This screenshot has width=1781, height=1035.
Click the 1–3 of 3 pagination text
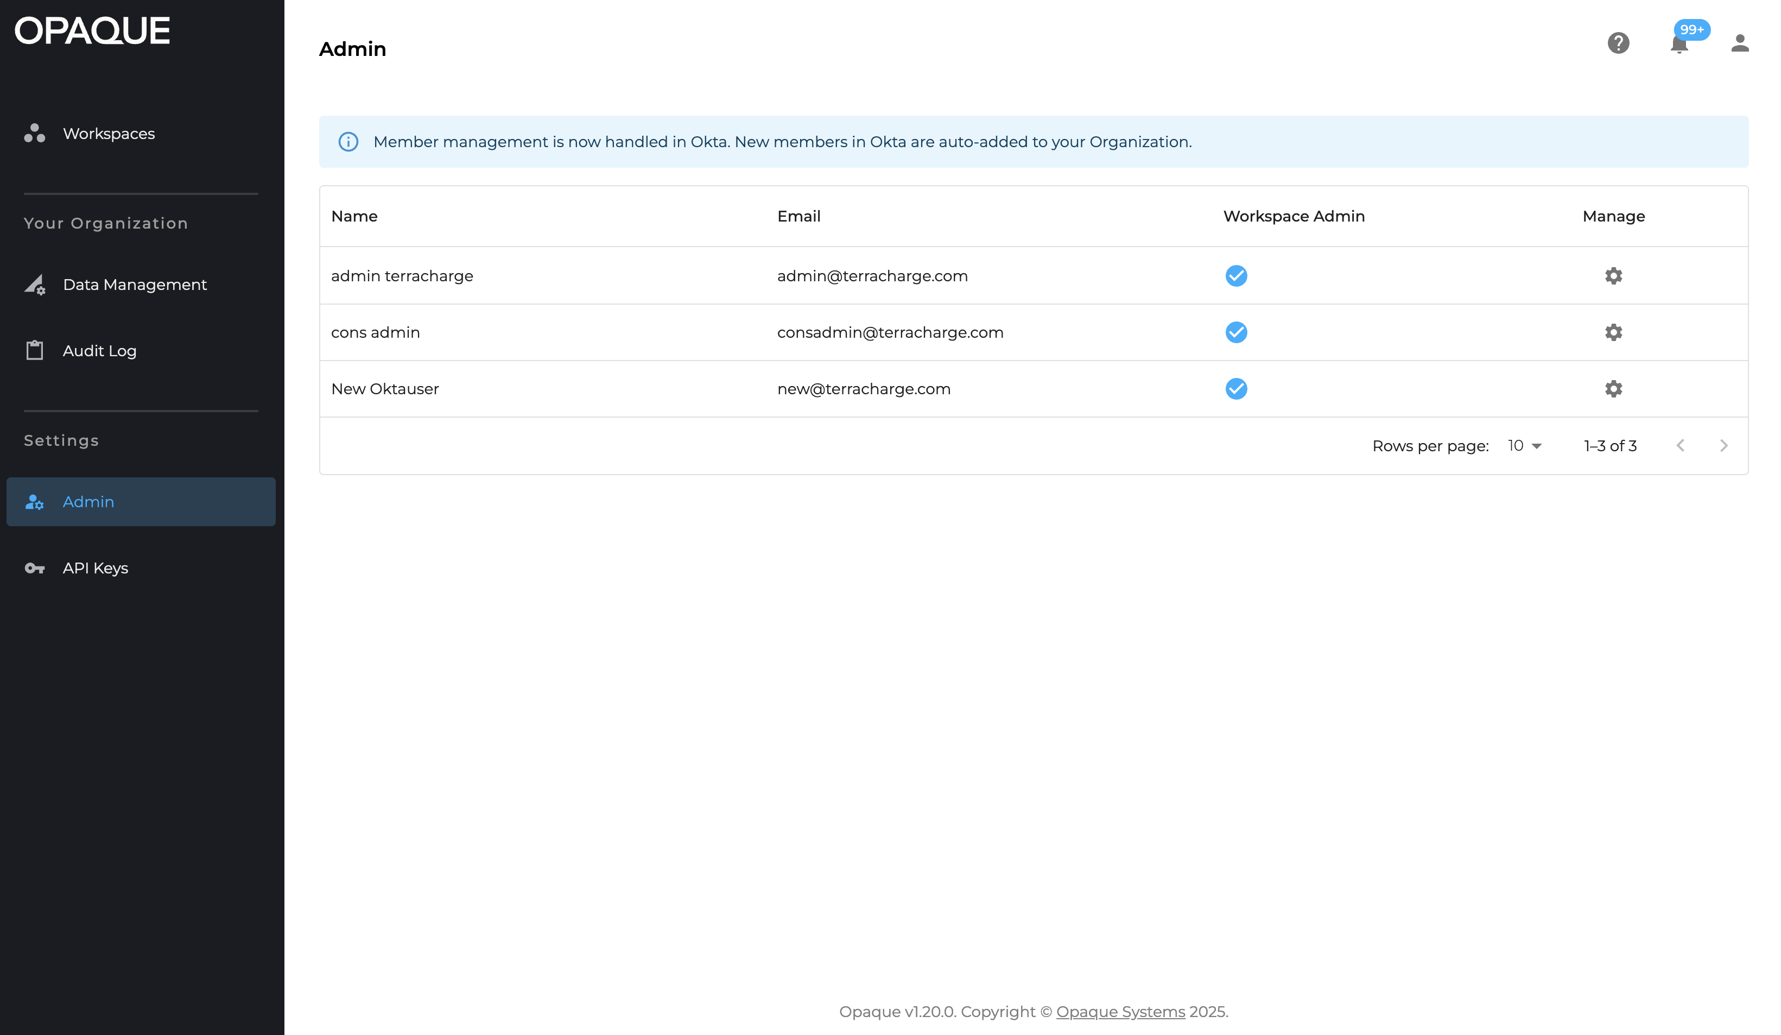coord(1610,445)
